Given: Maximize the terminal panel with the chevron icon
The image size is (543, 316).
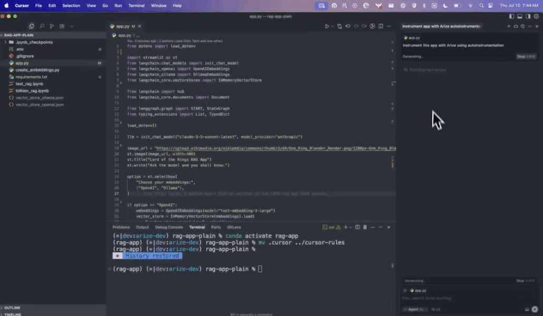Looking at the screenshot, I should [x=380, y=226].
